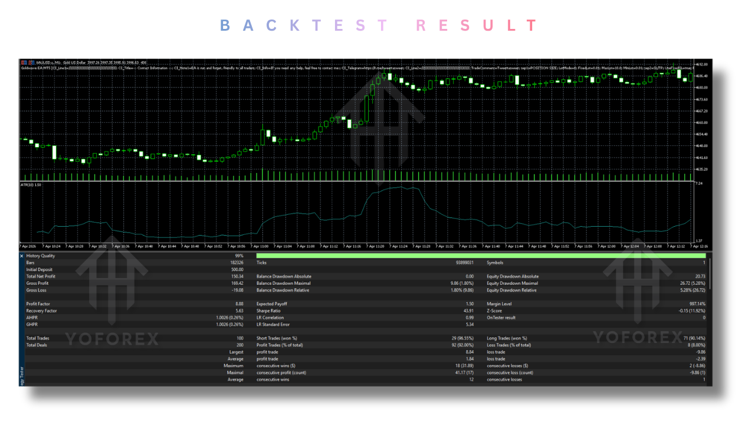Select the Sharpe Ratio value 43.91
755x425 pixels.
[468, 311]
